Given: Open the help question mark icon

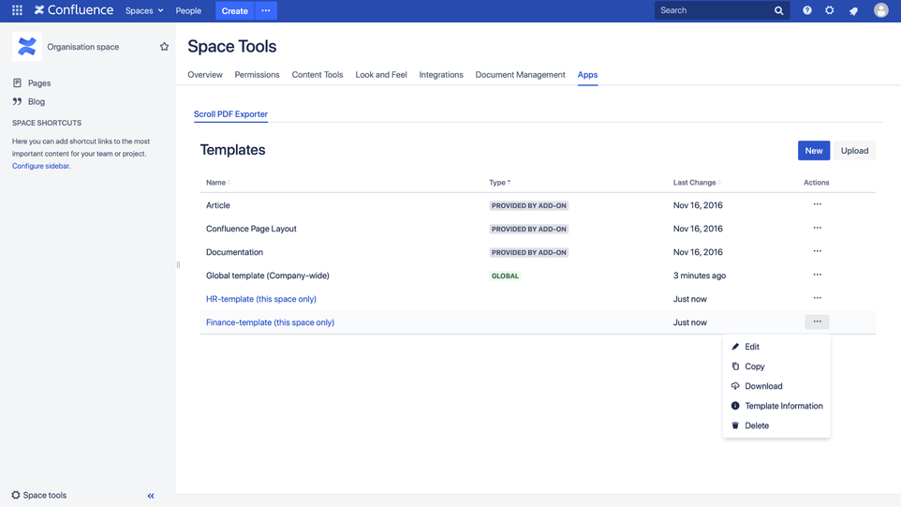Looking at the screenshot, I should (807, 10).
